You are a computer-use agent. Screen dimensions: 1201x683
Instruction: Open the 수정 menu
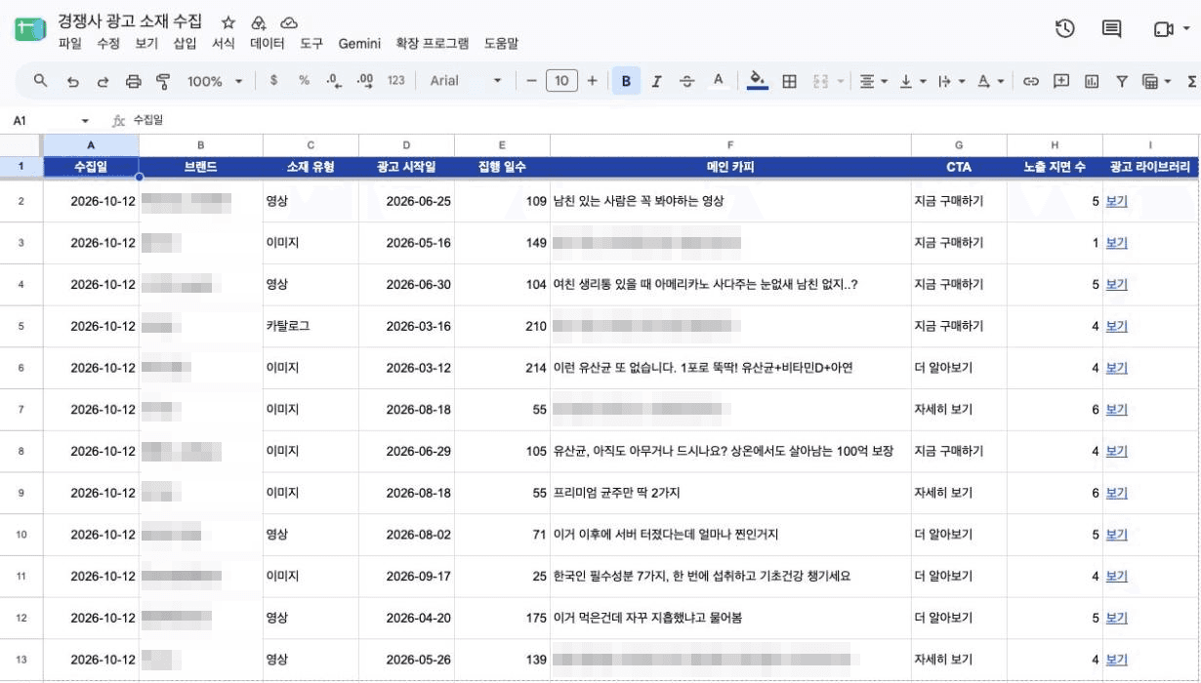pos(108,44)
